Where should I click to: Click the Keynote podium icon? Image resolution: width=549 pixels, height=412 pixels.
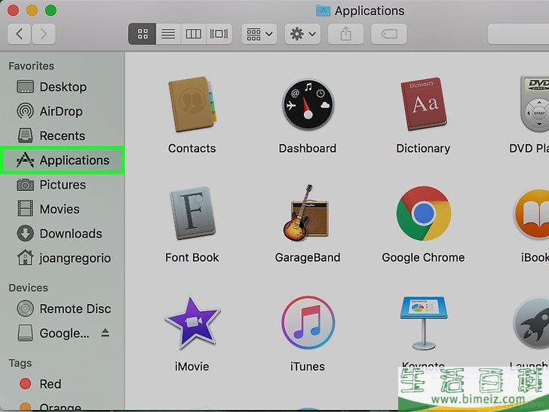(423, 323)
